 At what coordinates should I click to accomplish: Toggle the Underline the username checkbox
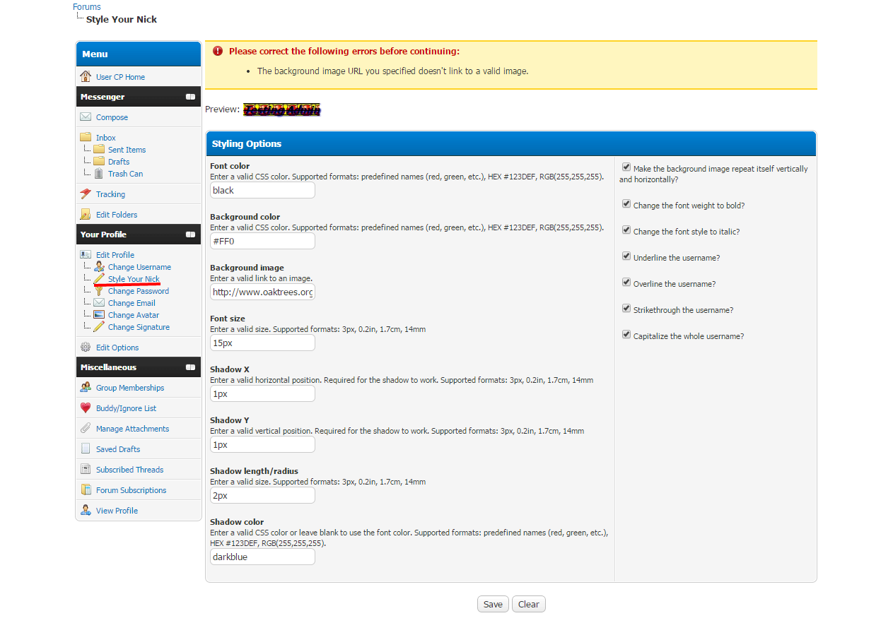[626, 256]
